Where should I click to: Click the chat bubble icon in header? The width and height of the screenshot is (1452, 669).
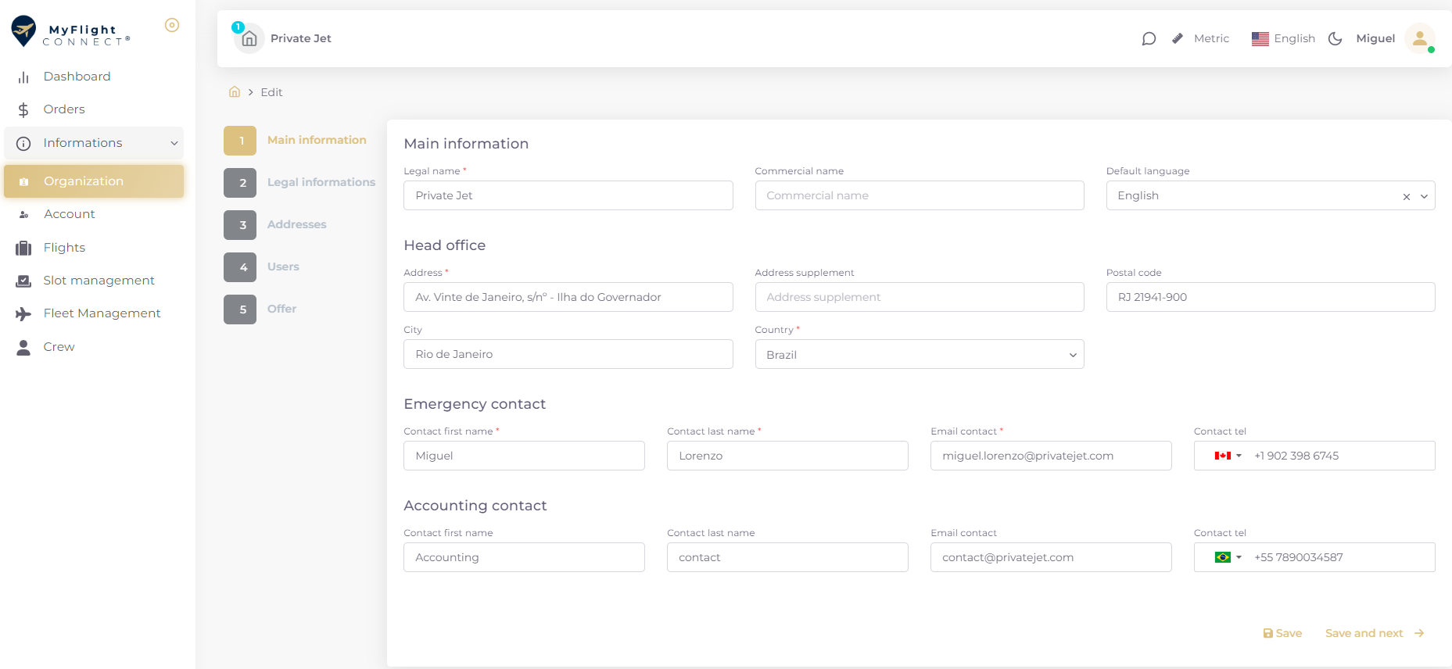[x=1148, y=38]
